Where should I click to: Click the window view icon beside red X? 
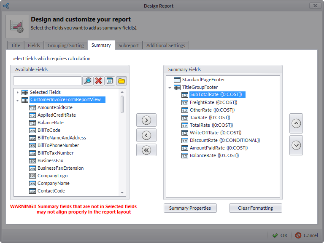[x=110, y=81]
